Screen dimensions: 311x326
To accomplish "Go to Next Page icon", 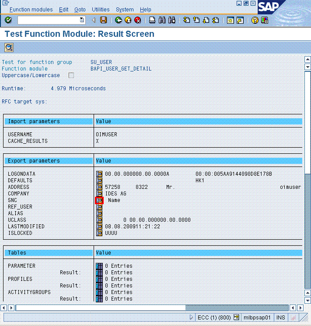I will tap(206, 20).
